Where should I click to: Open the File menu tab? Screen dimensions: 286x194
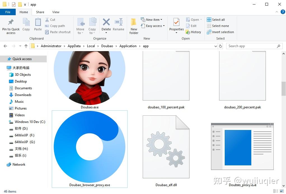click(8, 12)
